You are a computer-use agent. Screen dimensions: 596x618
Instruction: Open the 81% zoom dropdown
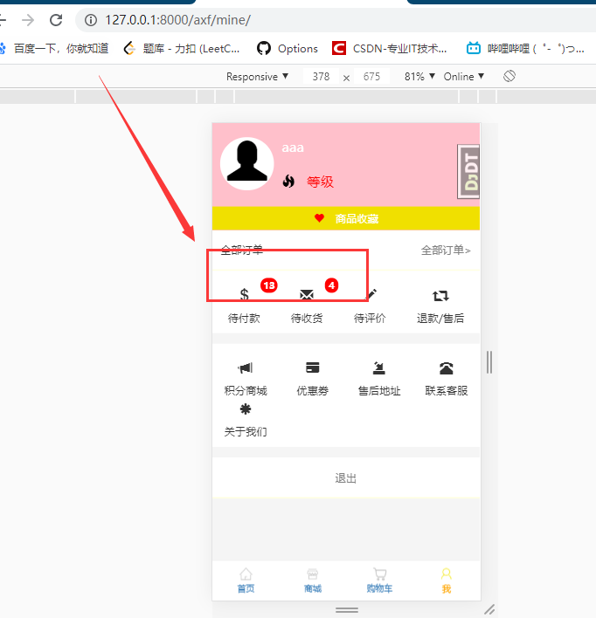click(419, 77)
